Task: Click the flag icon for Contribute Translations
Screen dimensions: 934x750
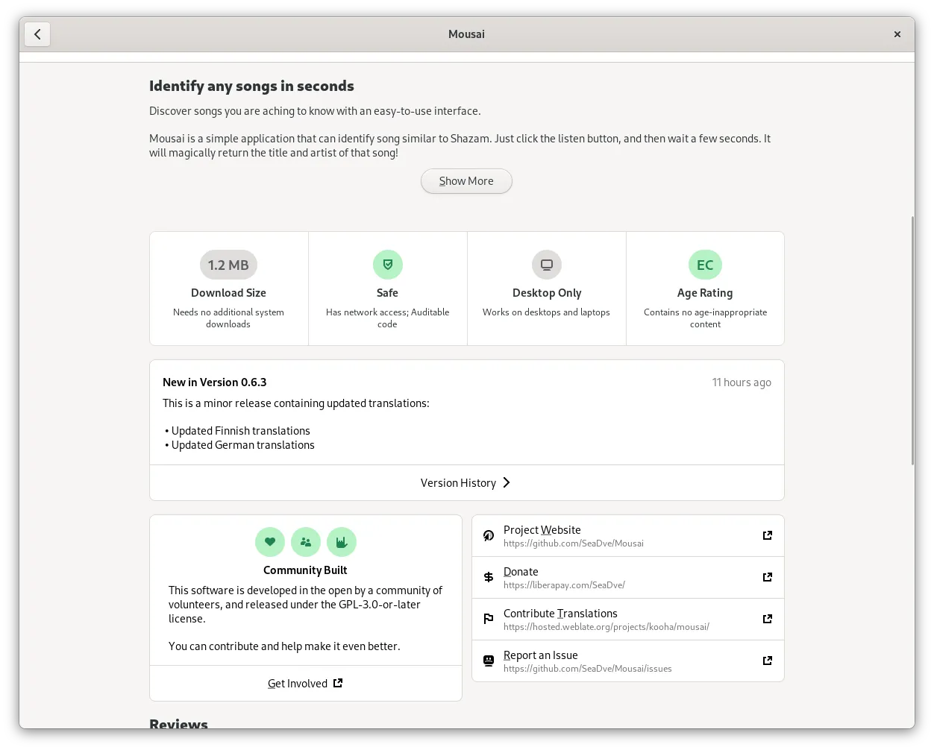Action: point(489,619)
